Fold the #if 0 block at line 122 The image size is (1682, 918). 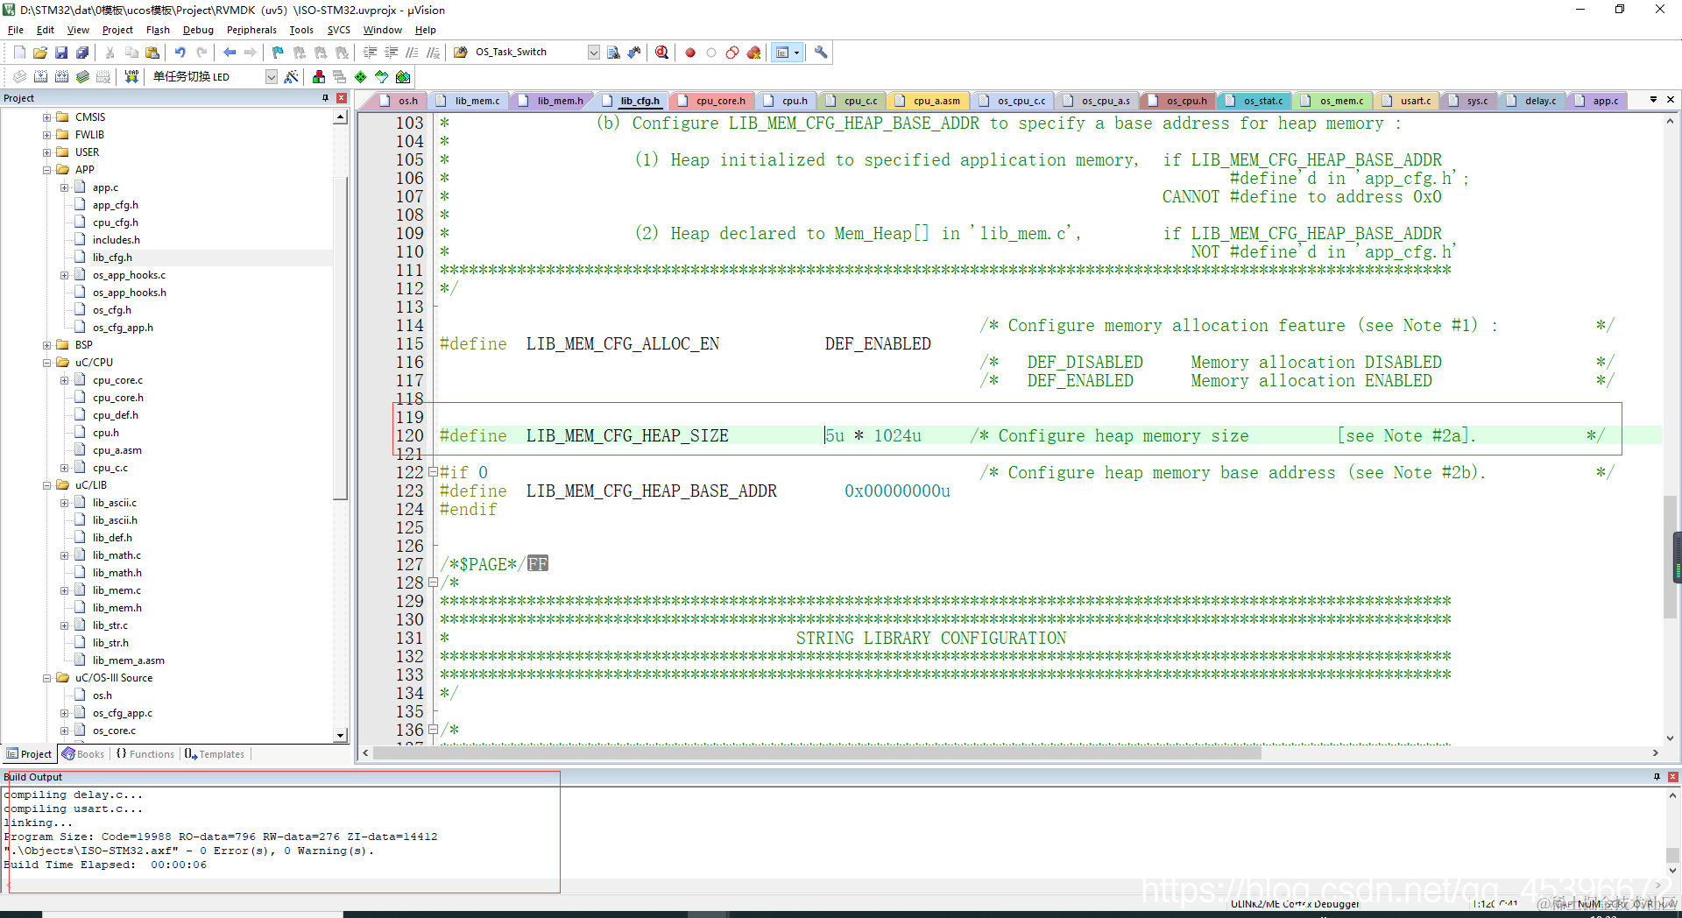point(433,472)
